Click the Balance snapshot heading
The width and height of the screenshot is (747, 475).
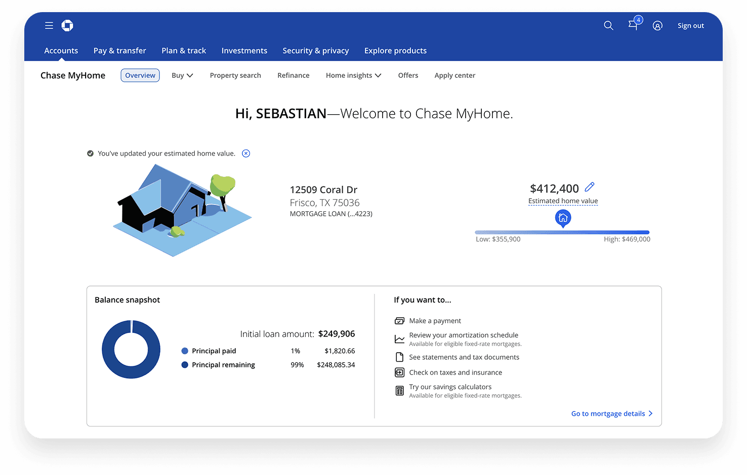pos(127,300)
